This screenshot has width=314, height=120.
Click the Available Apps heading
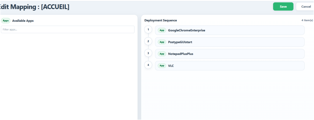pos(23,21)
